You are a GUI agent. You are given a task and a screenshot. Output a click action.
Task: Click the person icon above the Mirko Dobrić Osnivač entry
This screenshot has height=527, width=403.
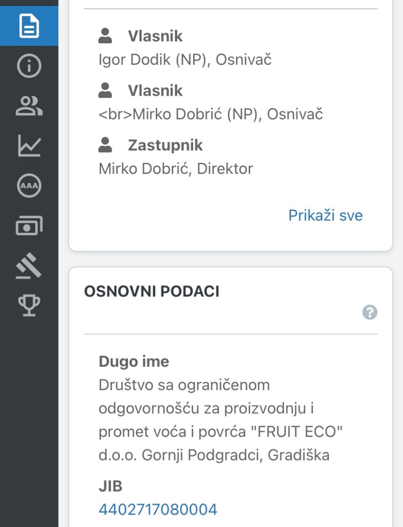tap(105, 90)
